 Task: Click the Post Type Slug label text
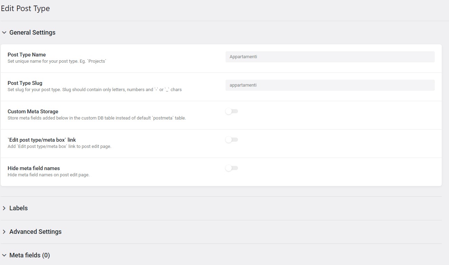pos(25,83)
